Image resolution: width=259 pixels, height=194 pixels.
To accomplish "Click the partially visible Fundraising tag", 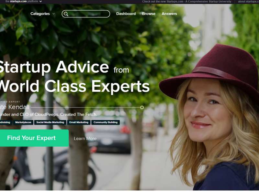I will point(6,122).
